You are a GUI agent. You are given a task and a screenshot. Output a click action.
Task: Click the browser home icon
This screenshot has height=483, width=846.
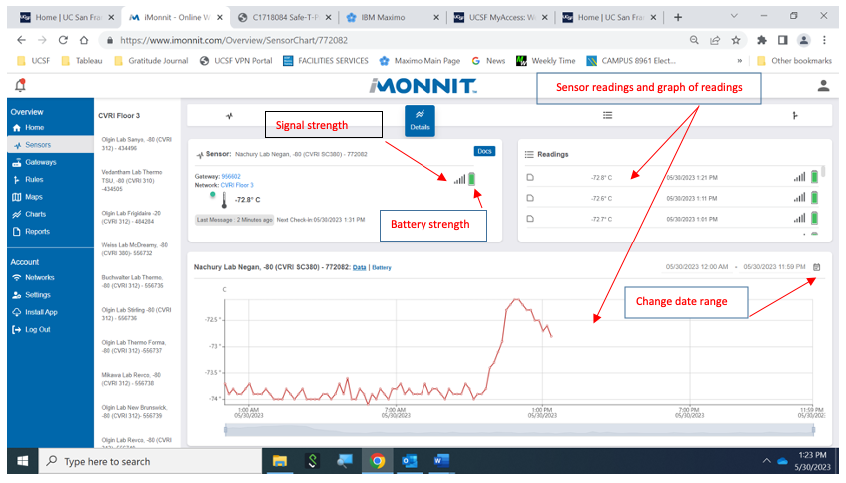pos(84,40)
